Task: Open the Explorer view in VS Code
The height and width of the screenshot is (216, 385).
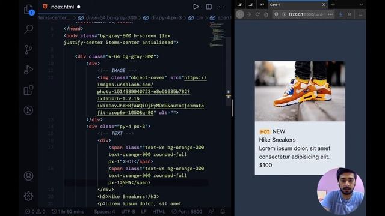Action: pyautogui.click(x=29, y=10)
